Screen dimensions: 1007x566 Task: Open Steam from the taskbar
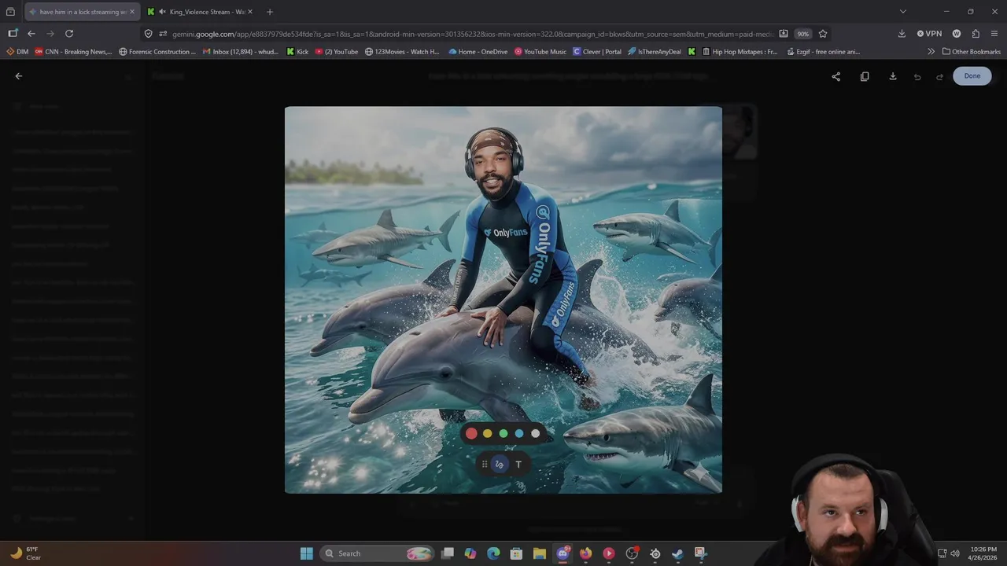click(x=677, y=553)
